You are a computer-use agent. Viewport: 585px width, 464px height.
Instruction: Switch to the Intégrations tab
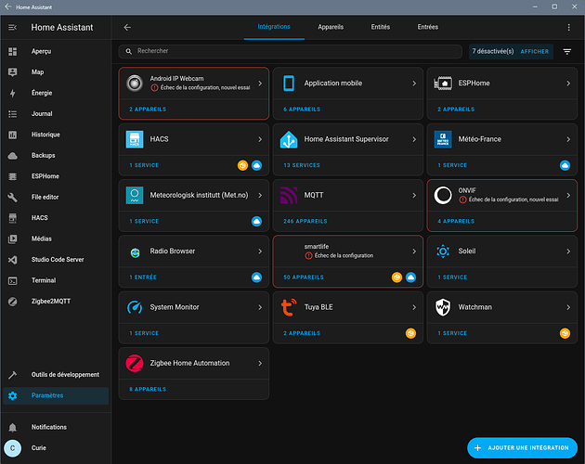[274, 27]
